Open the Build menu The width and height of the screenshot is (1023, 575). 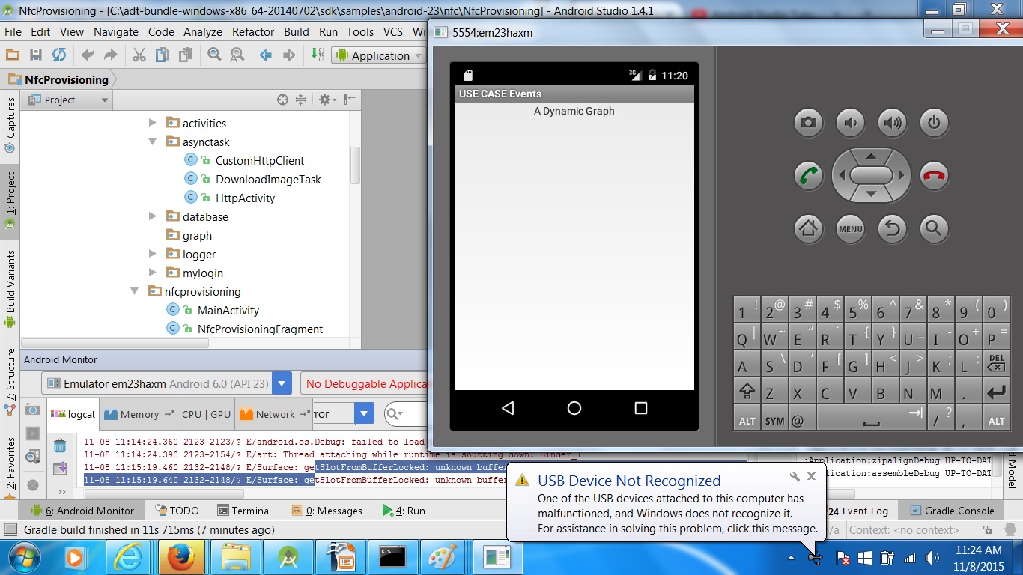296,31
